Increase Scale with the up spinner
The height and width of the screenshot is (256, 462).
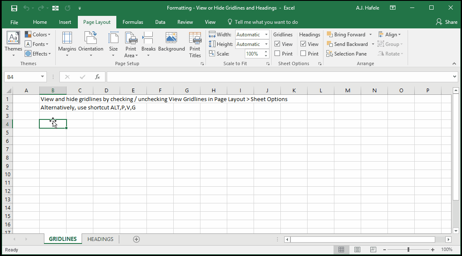(x=266, y=52)
